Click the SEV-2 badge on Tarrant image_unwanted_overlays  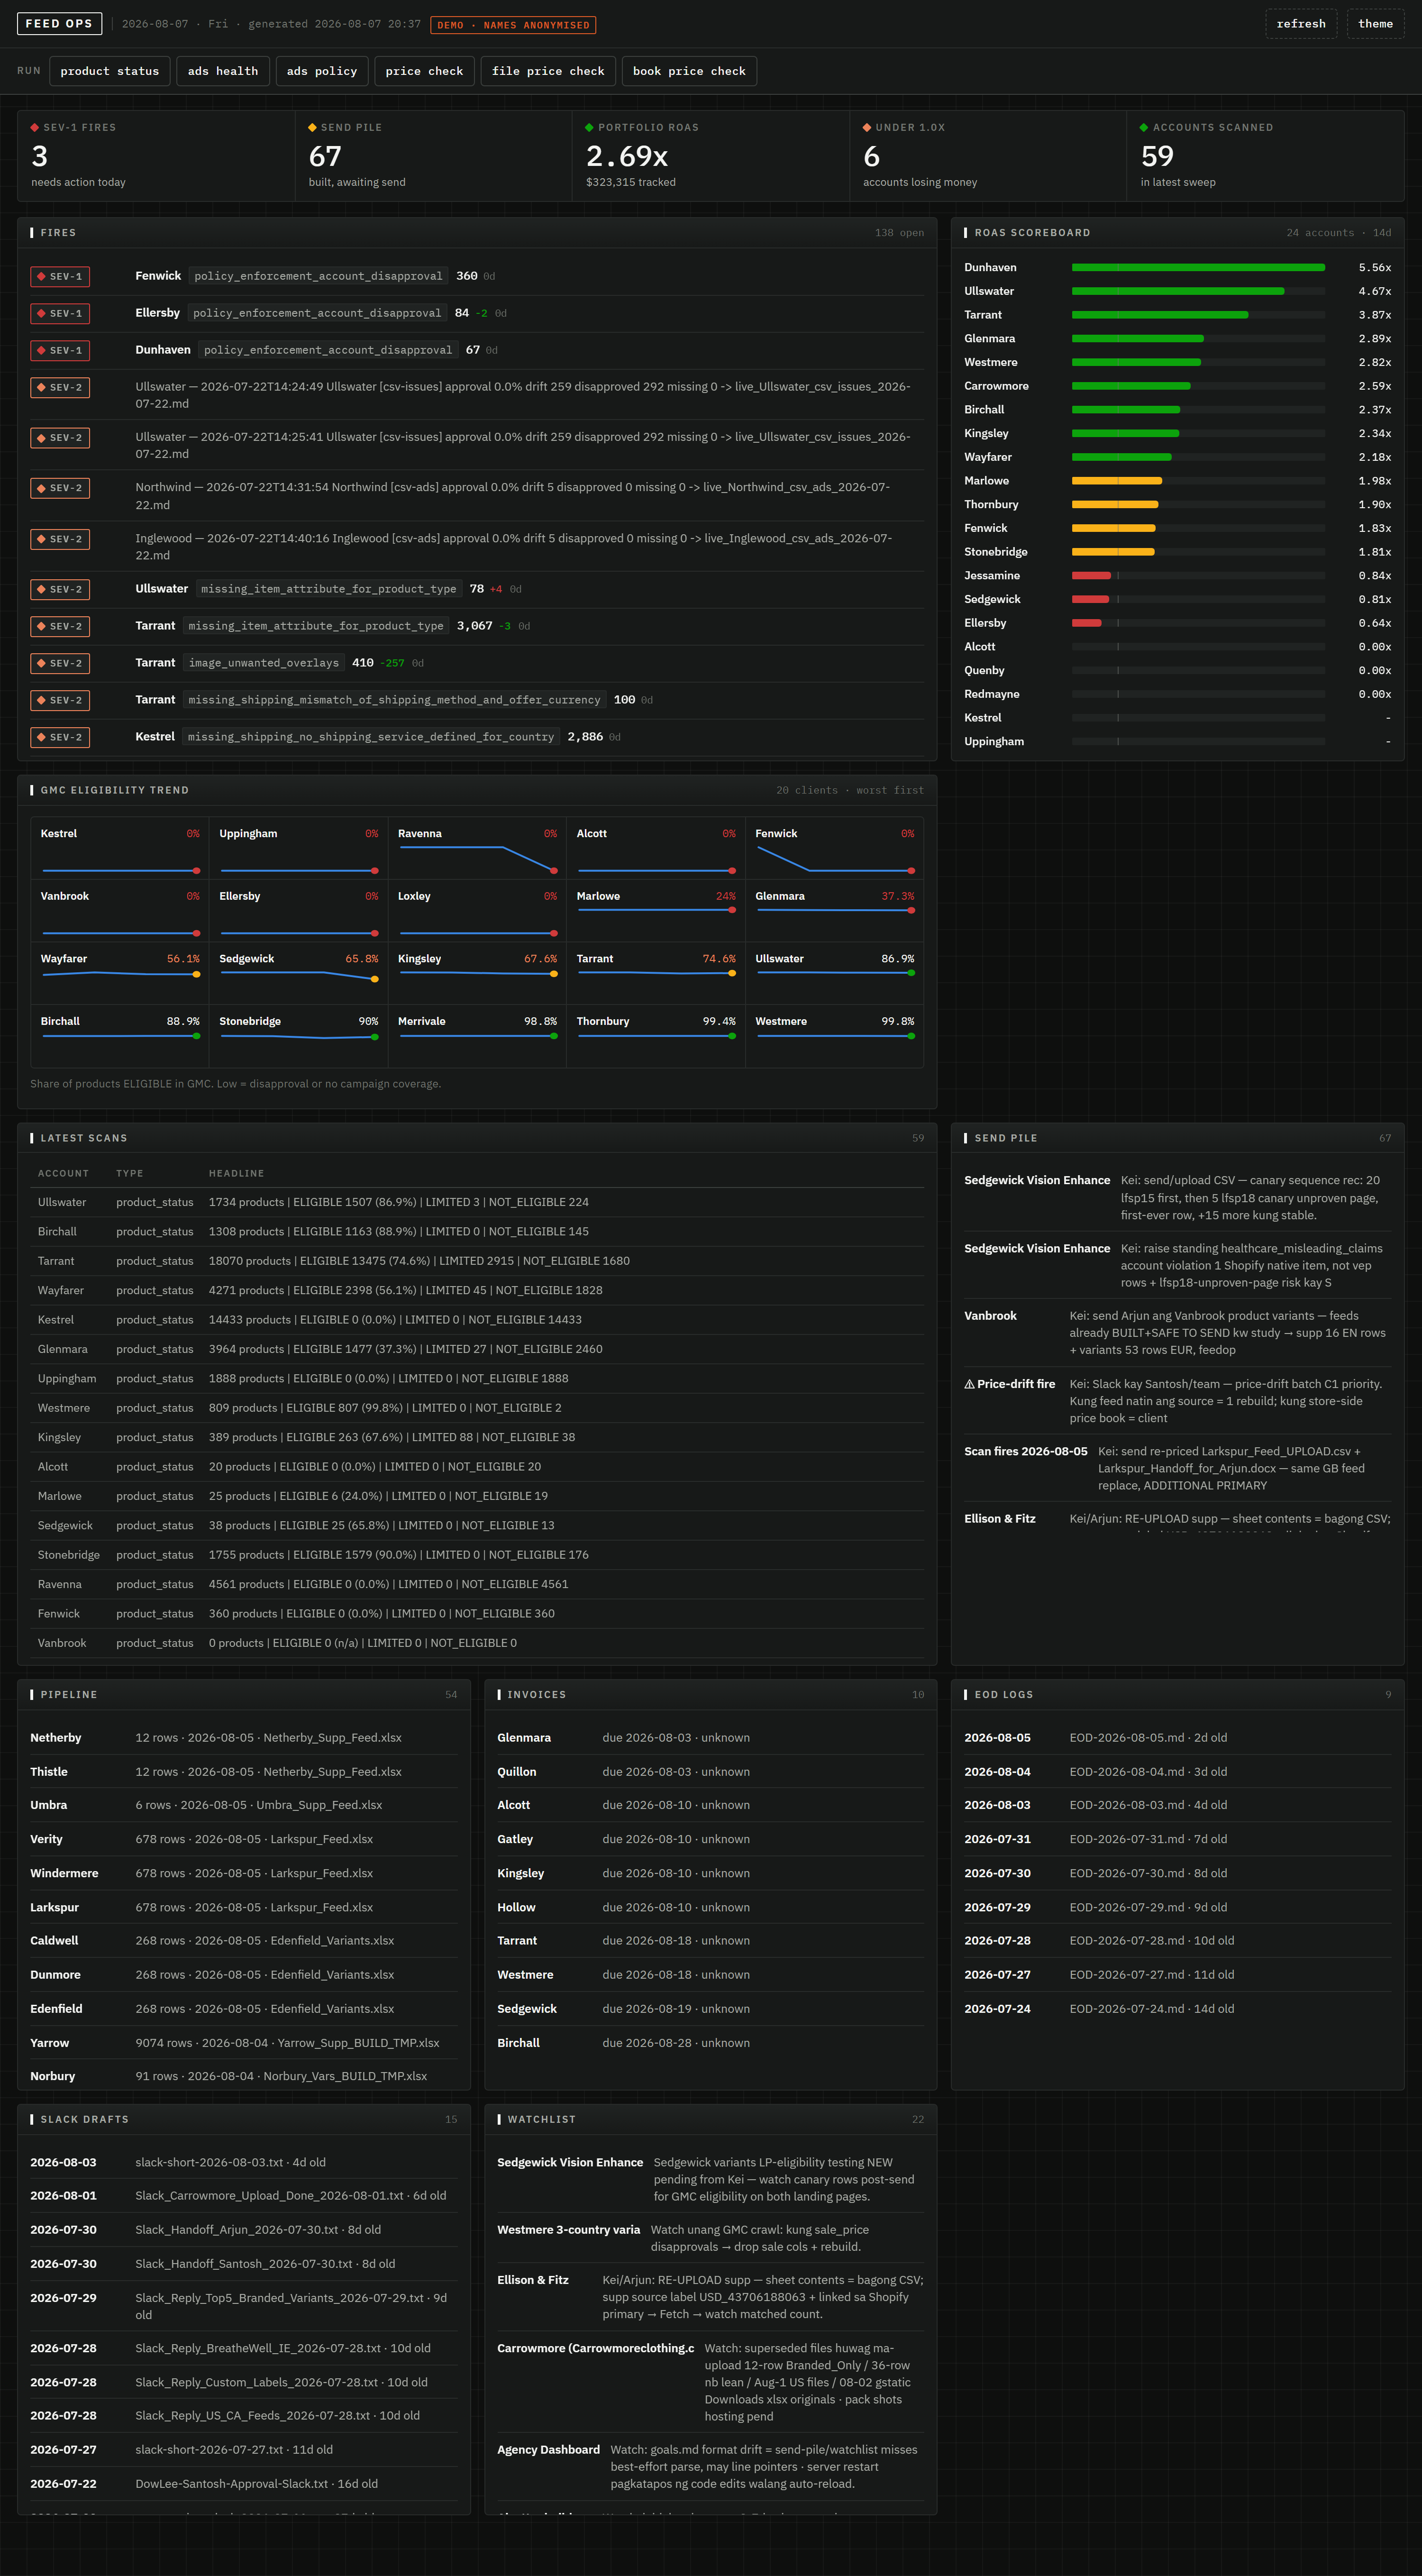(x=60, y=663)
